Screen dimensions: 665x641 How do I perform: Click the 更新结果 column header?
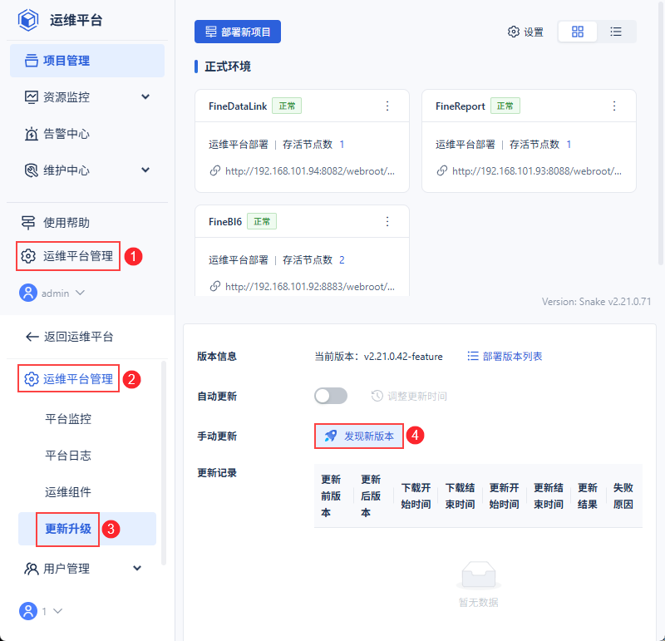pyautogui.click(x=588, y=496)
